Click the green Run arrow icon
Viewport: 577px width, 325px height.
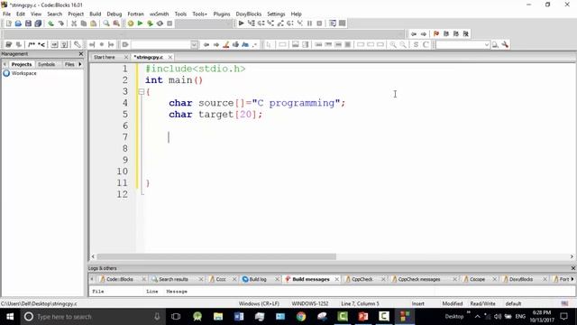pyautogui.click(x=140, y=23)
